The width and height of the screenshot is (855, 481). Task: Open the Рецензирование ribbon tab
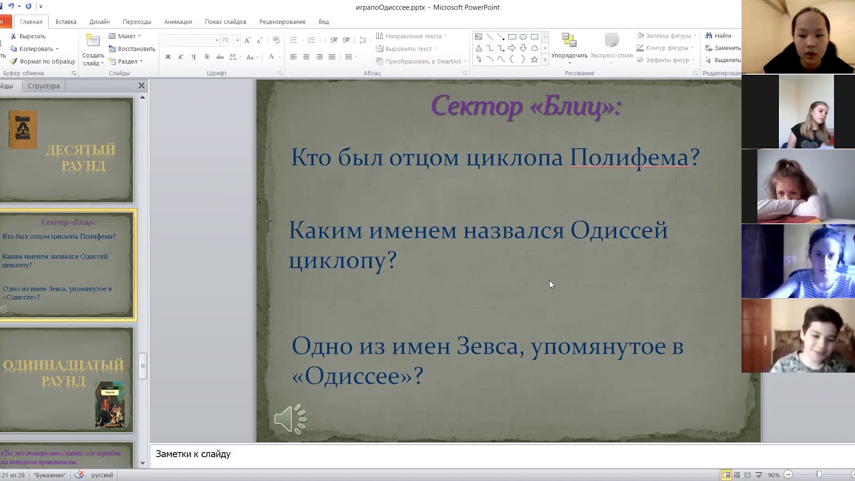coord(283,22)
